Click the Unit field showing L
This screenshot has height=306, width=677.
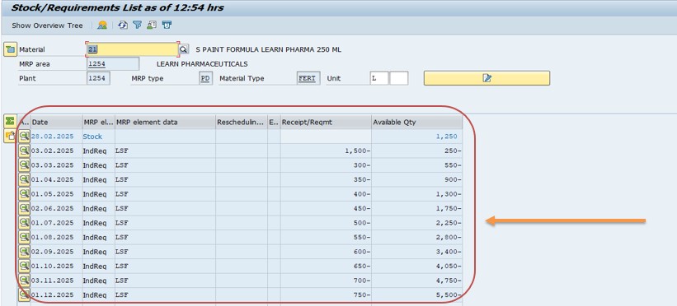[378, 78]
